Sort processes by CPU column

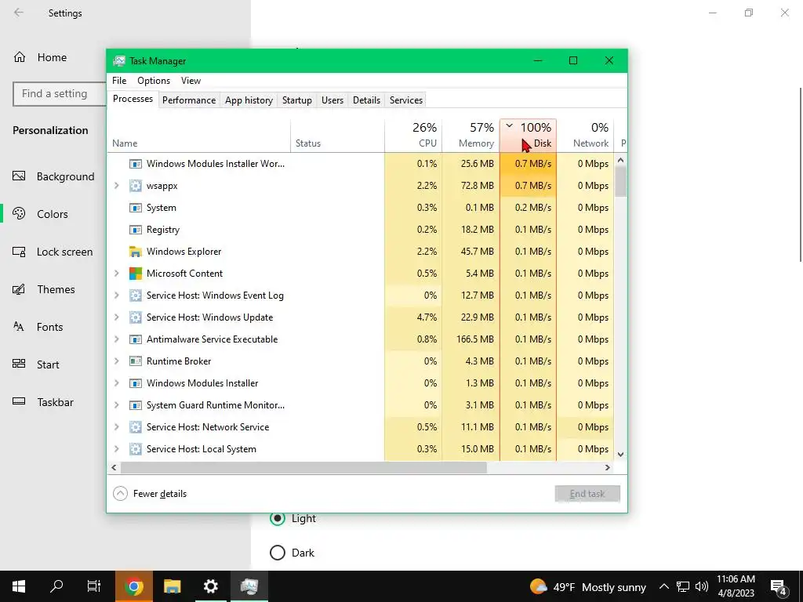(413, 136)
